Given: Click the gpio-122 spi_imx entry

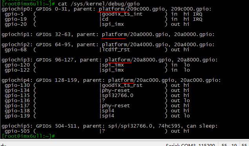Looking at the screenshot, I should pos(113,70).
